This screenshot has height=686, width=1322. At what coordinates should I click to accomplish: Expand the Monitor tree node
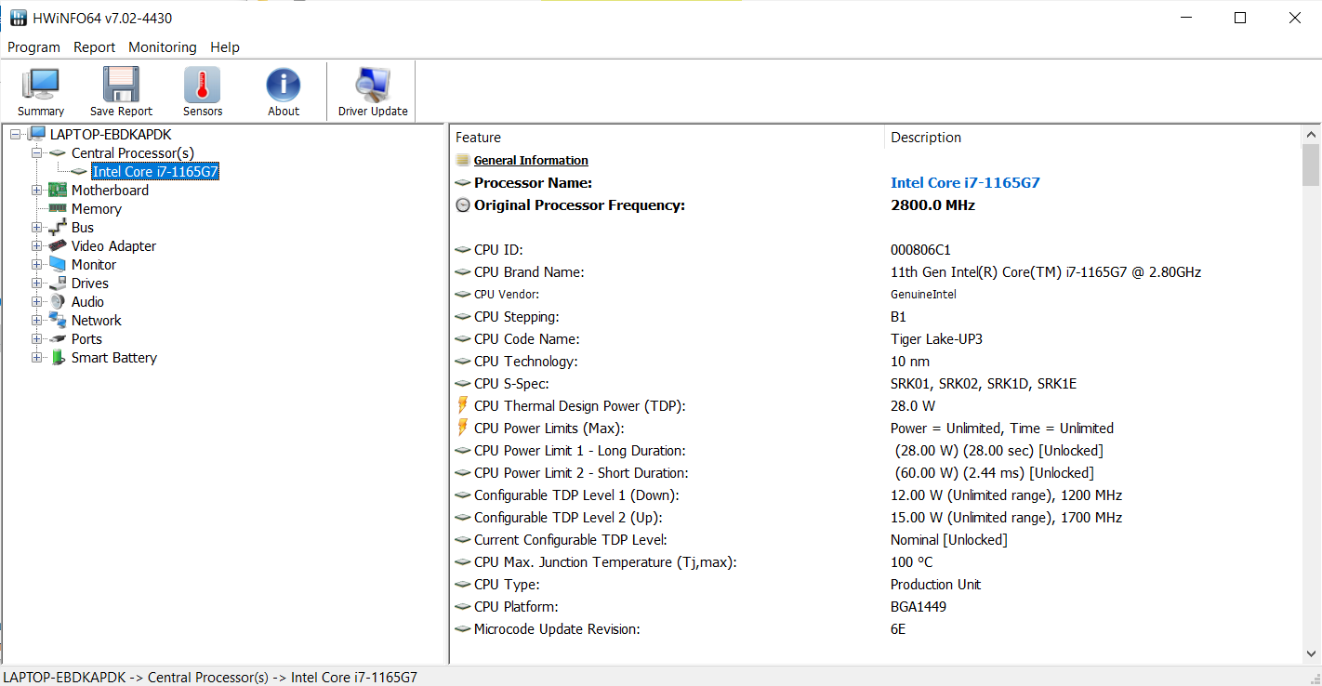(37, 265)
